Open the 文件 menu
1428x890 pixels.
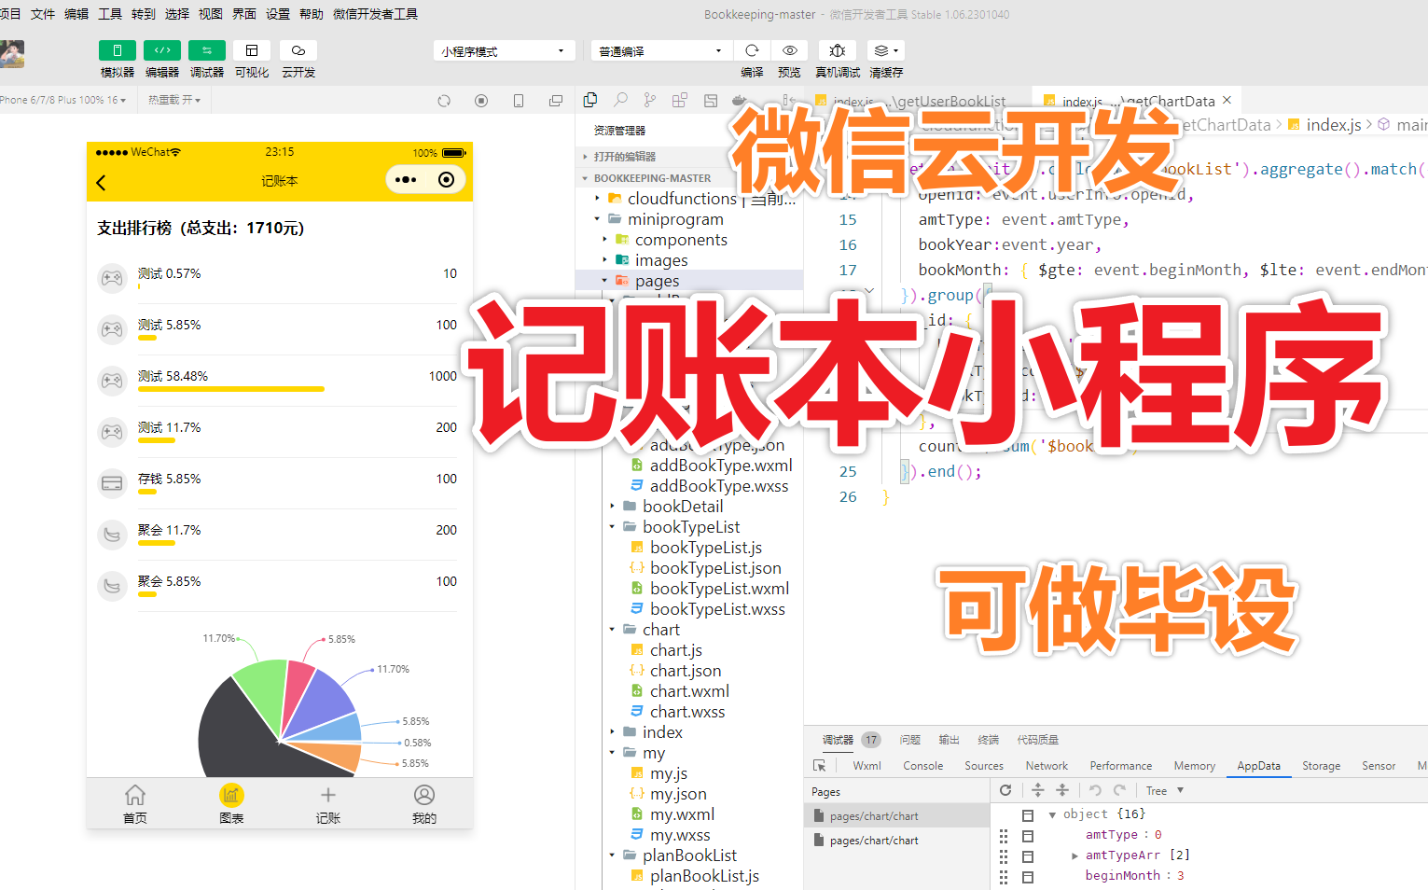[43, 14]
